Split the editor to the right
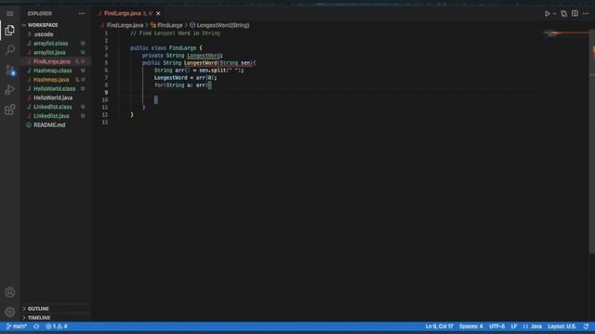Viewport: 595px width, 334px height. (575, 14)
